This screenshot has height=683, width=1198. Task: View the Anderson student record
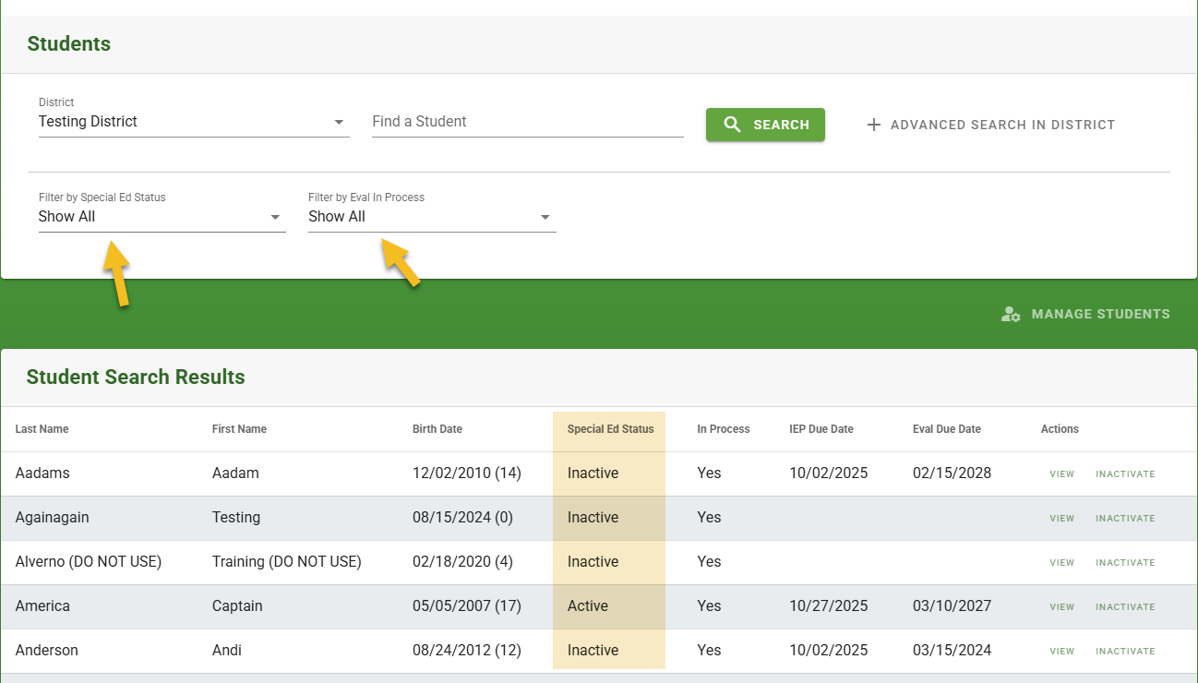coord(1061,652)
